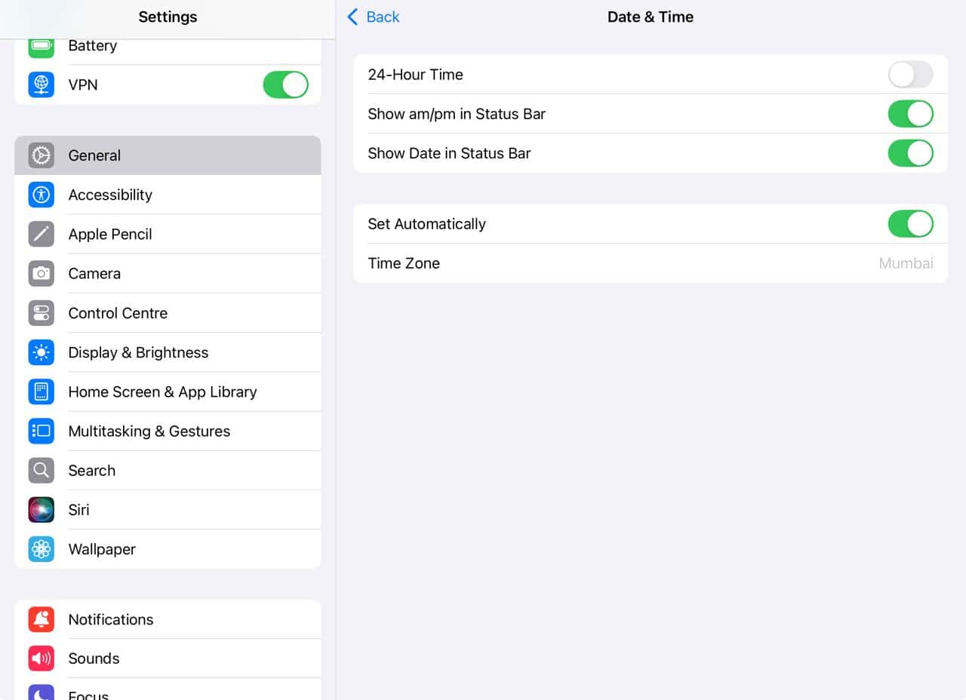Select the Sounds label in sidebar

coord(94,659)
